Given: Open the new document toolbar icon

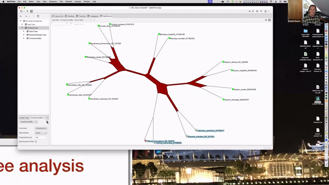Looking at the screenshot, I should [21, 11].
